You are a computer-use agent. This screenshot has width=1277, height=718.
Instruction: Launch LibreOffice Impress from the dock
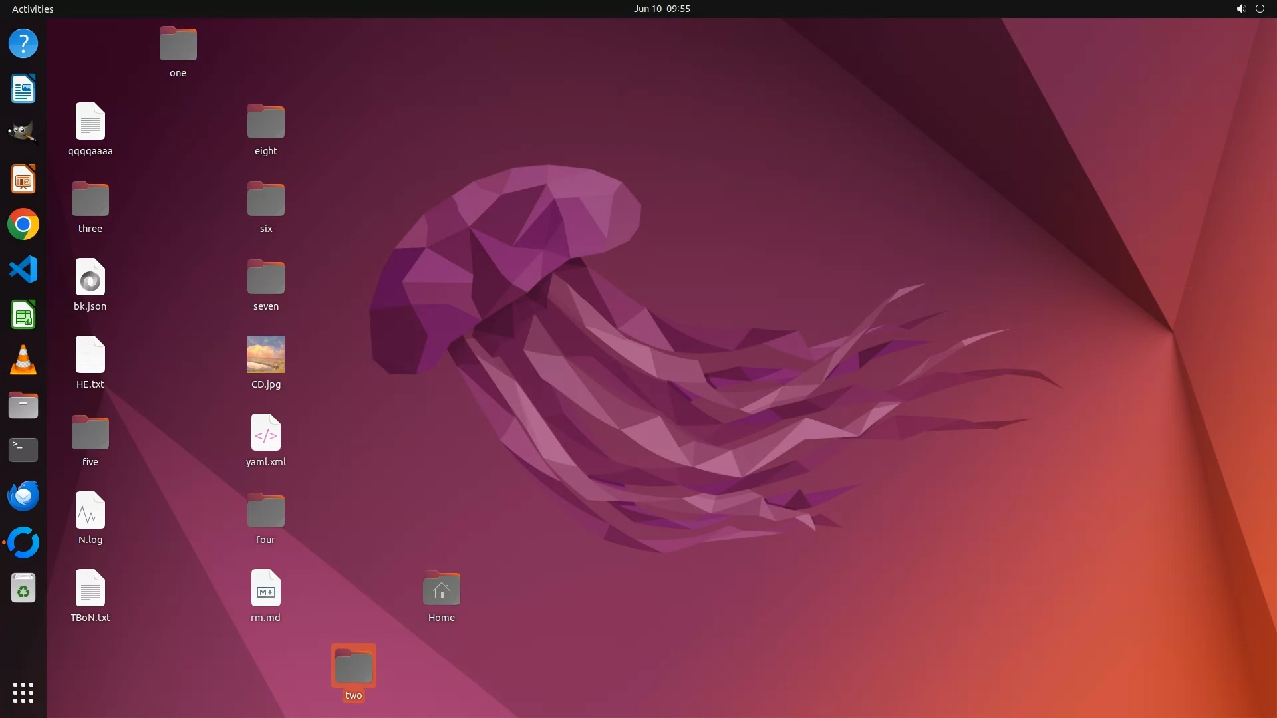[x=23, y=179]
